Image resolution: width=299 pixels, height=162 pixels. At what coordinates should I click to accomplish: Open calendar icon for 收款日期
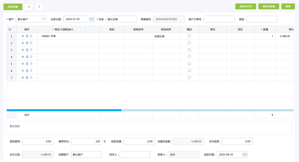(244, 155)
